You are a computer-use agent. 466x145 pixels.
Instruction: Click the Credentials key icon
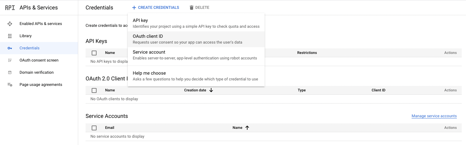[x=10, y=48]
